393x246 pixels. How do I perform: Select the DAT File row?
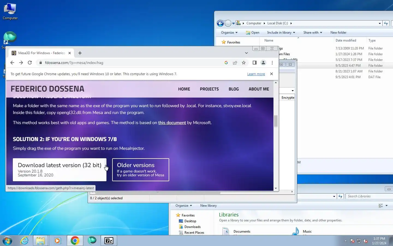coord(345,77)
